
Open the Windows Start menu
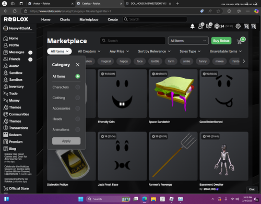[x=81, y=199]
